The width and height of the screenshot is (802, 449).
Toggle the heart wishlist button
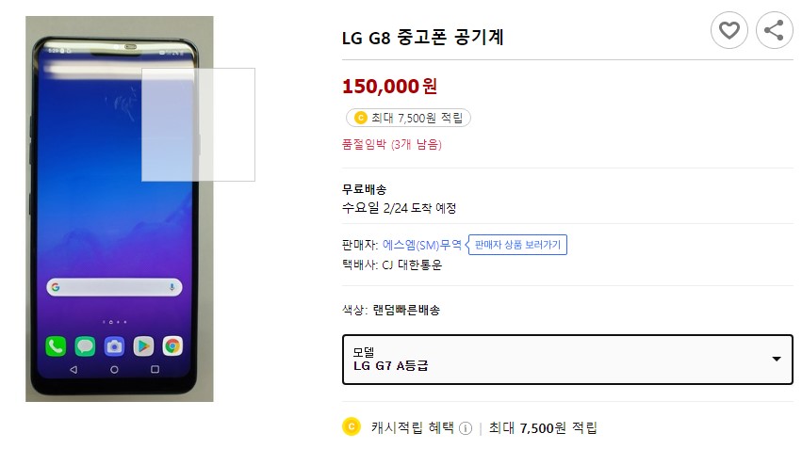pos(729,31)
